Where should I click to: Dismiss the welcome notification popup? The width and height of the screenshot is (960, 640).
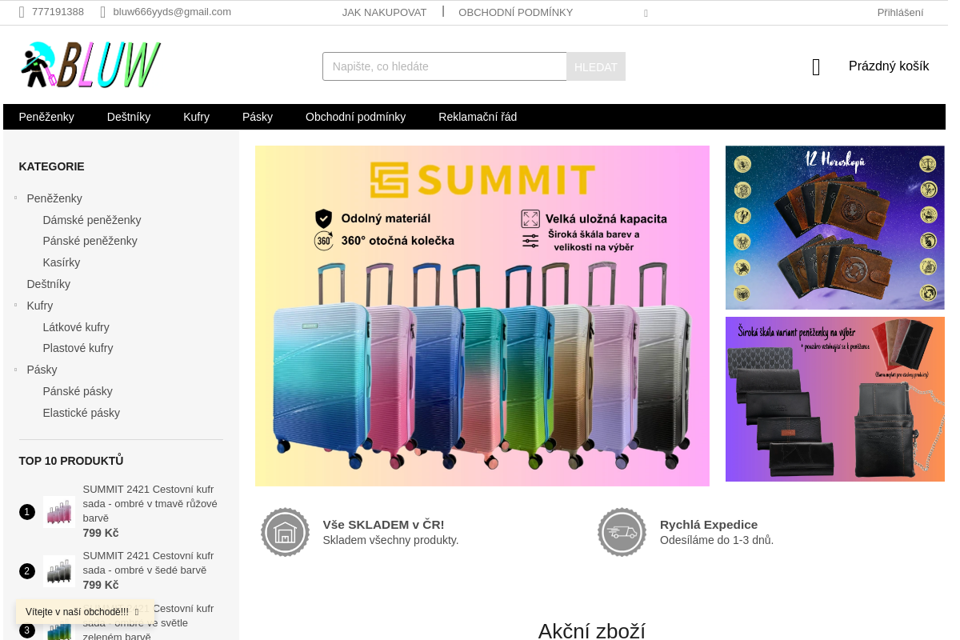(x=137, y=612)
